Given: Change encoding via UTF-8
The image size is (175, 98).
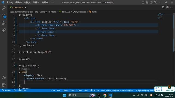Looking at the screenshot, I should (x=73, y=91).
